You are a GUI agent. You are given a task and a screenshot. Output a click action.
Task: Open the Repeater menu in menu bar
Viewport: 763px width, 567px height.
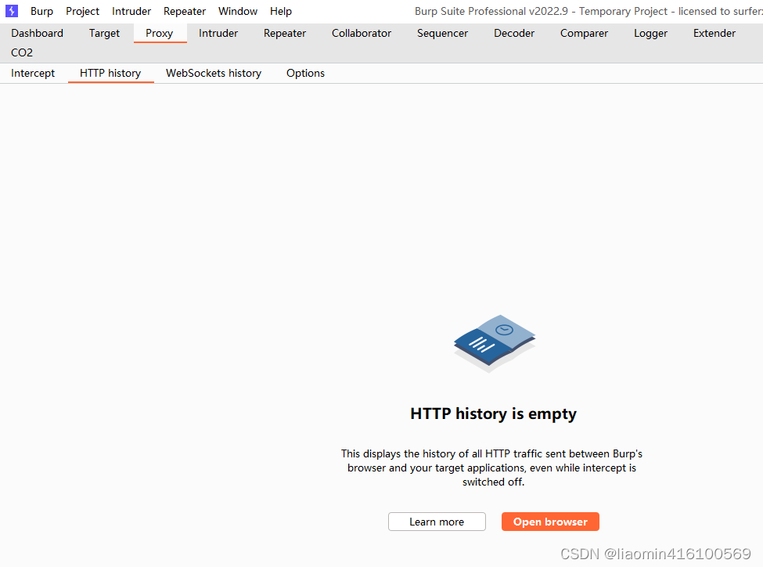tap(185, 11)
